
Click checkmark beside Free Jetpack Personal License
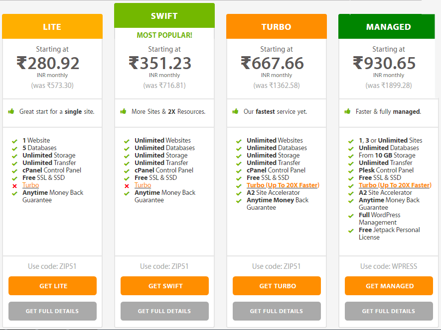click(351, 231)
